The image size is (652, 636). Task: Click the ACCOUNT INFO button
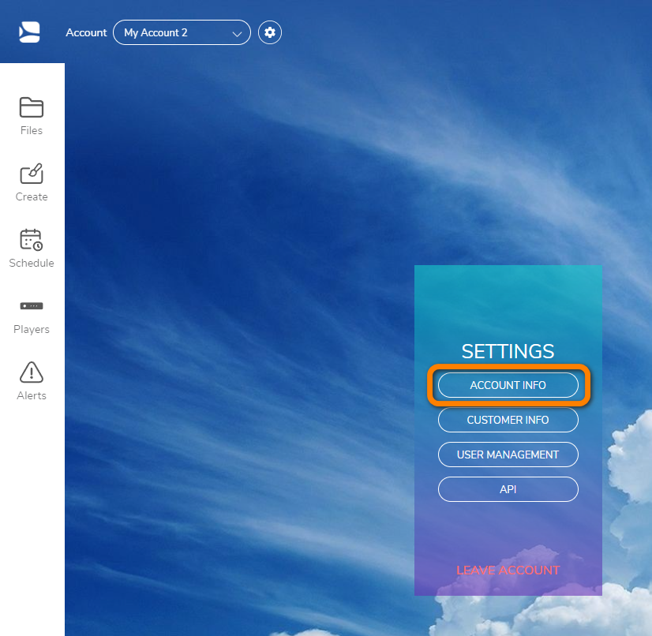pos(508,385)
